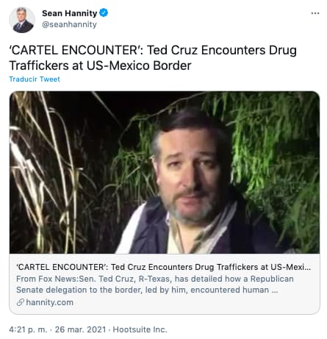Click the tweet text about Ted Cruz
The width and height of the screenshot is (327, 339).
(x=153, y=58)
